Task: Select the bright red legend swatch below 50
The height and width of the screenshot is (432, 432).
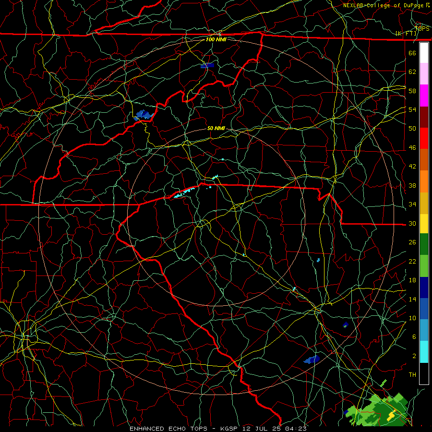Action: coord(424,138)
